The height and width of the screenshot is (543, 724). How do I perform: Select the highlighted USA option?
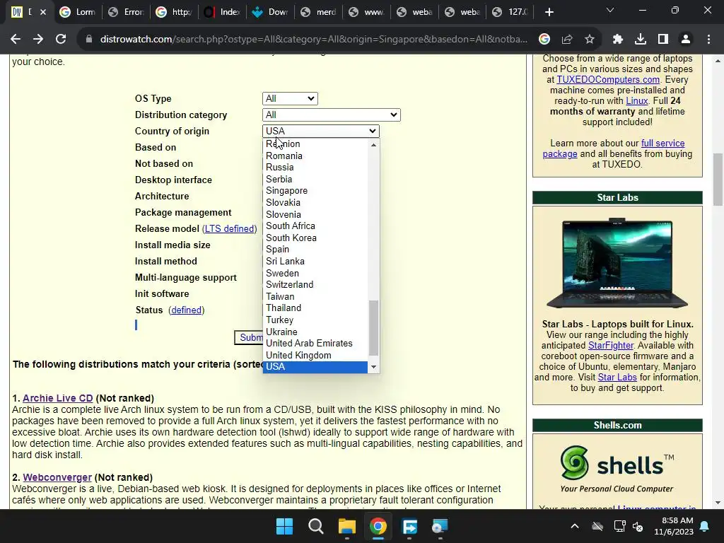315,367
